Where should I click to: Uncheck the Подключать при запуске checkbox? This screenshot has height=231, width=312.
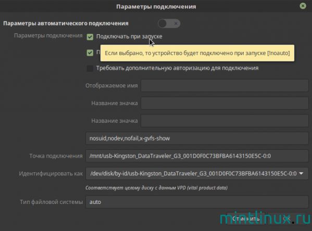90,37
